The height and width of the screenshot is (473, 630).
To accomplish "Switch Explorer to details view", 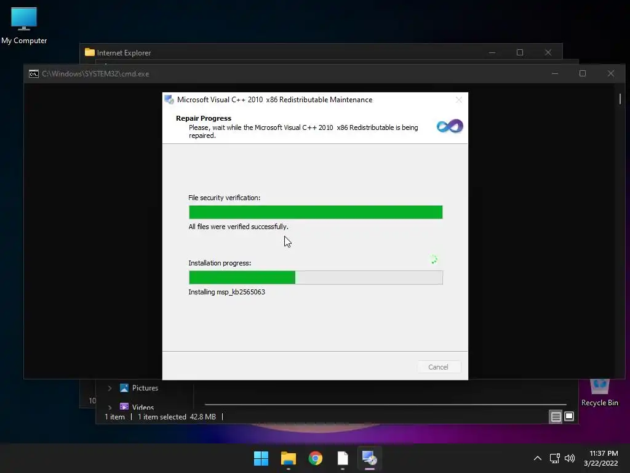I will 556,417.
